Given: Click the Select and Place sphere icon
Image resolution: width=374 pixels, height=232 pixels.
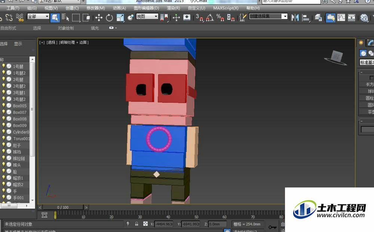Looking at the screenshot, I should pos(131,18).
